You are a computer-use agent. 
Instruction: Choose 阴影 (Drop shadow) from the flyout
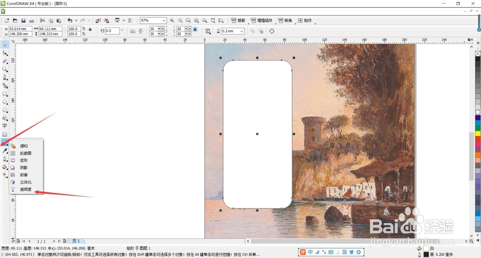pos(24,168)
